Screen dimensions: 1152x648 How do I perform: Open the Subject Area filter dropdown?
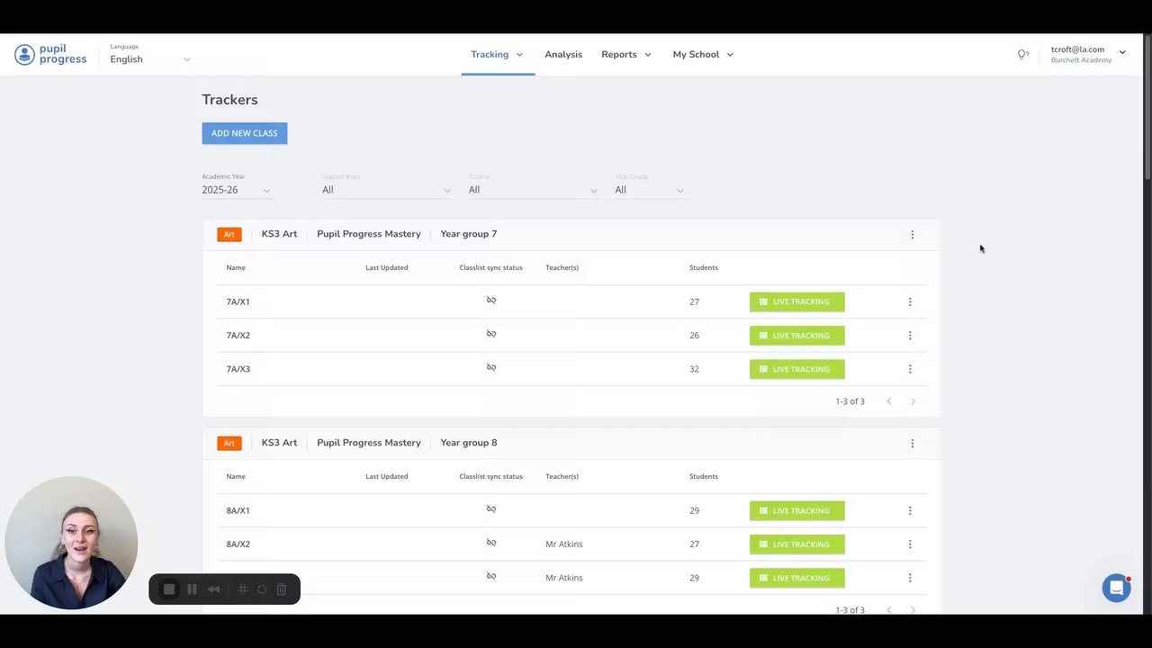[387, 190]
